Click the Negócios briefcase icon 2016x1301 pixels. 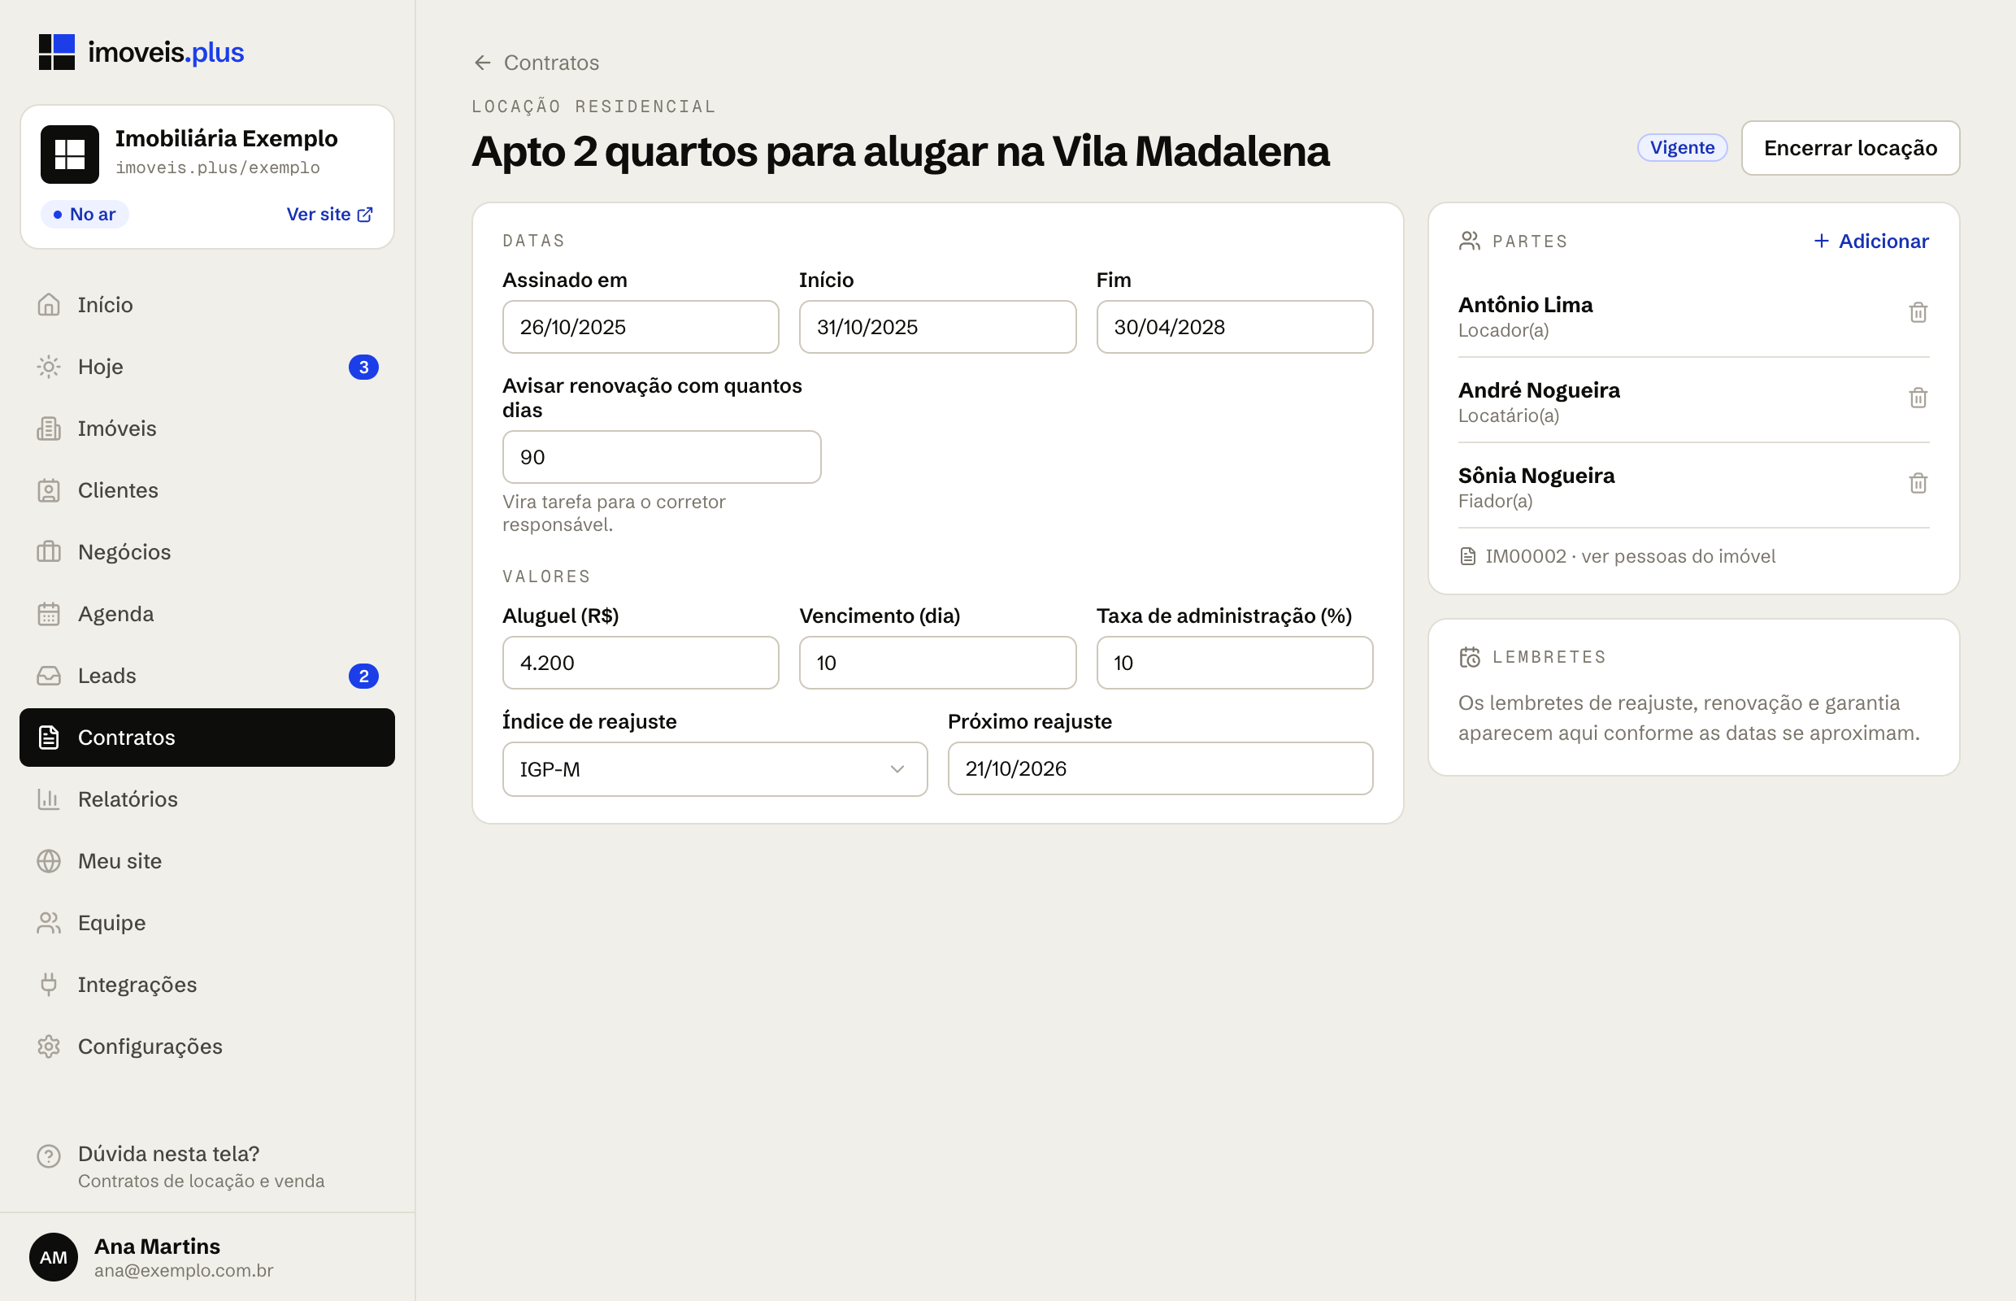click(49, 551)
